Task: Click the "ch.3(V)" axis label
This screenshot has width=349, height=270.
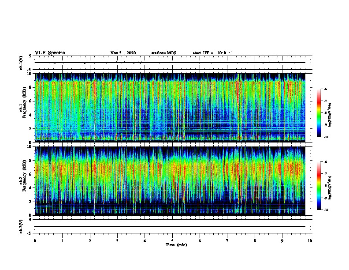Action: [21, 226]
